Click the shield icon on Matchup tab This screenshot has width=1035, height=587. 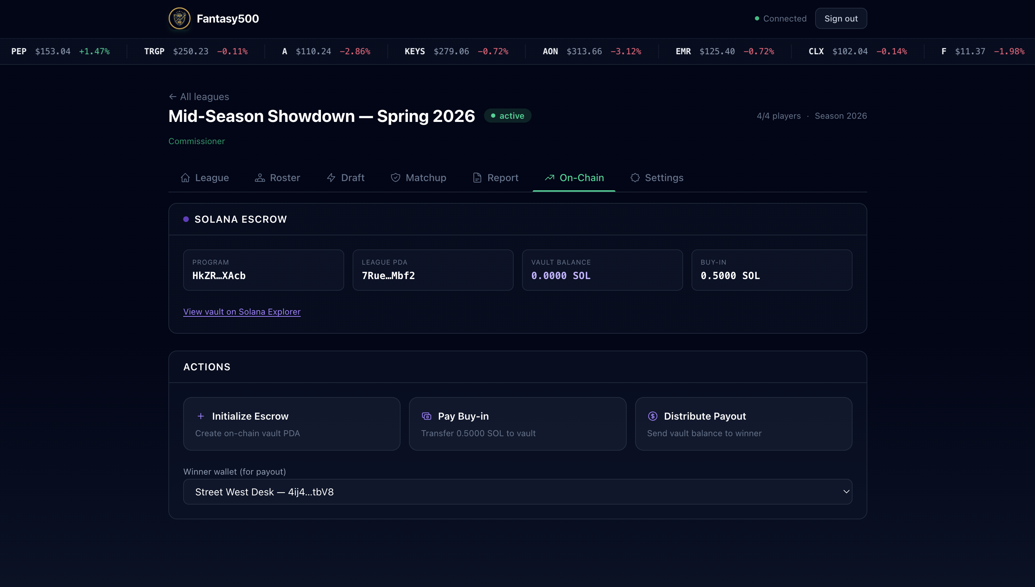pyautogui.click(x=395, y=178)
